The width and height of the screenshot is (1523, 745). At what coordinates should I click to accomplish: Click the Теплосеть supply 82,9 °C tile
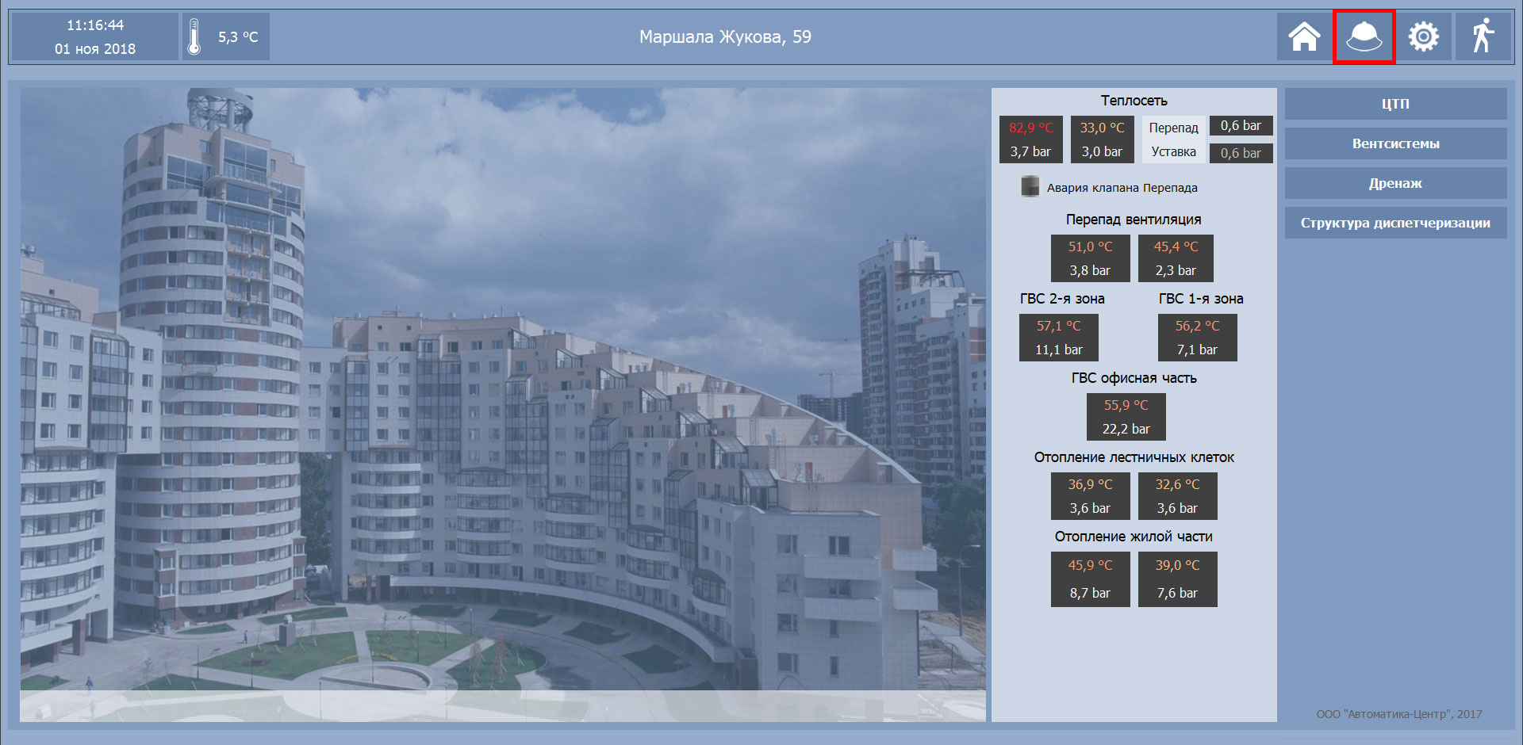1030,139
